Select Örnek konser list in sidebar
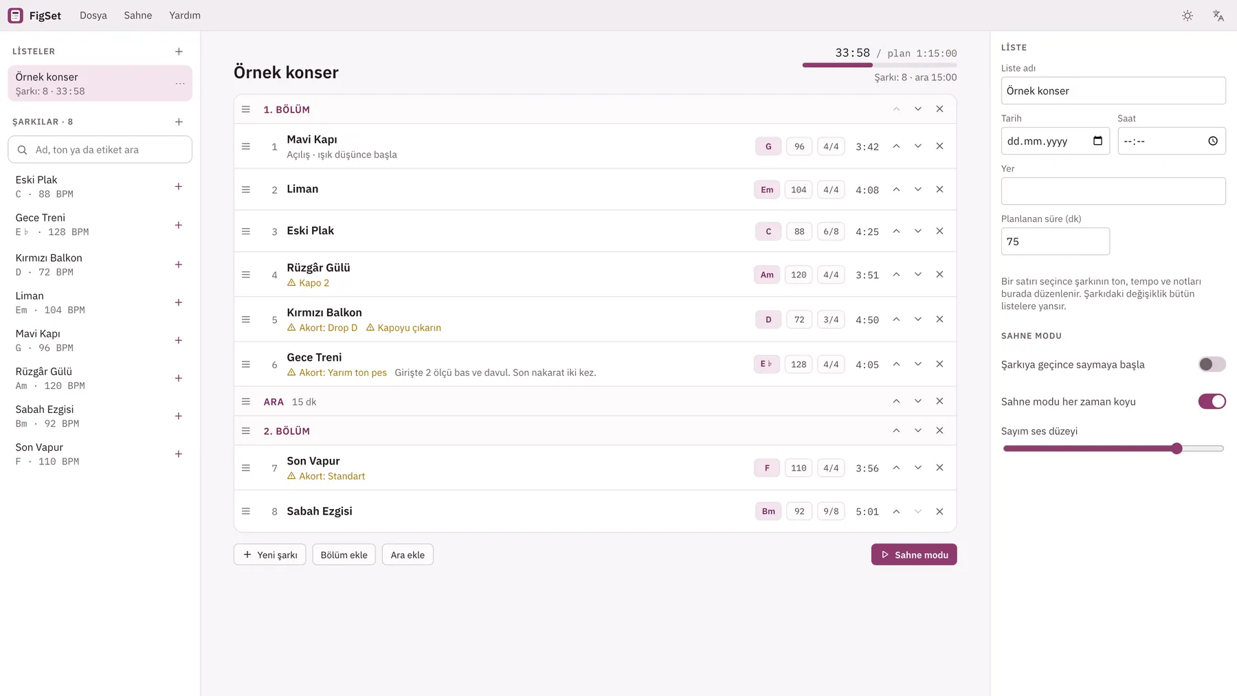 tap(100, 83)
